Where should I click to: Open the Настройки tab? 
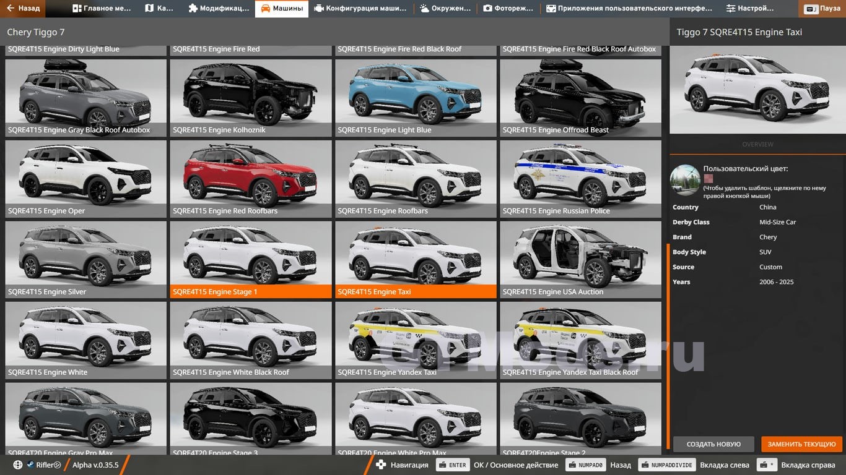(x=750, y=9)
